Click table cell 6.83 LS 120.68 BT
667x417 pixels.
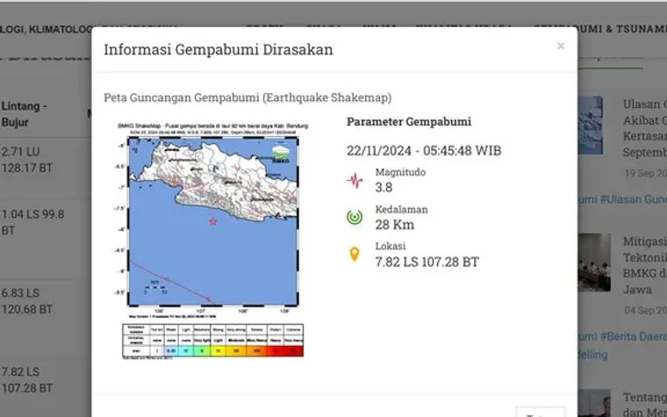[x=27, y=301]
